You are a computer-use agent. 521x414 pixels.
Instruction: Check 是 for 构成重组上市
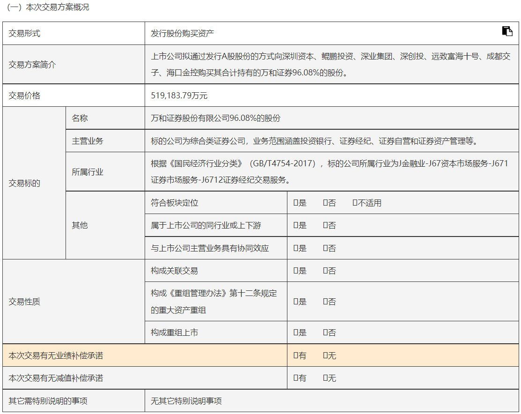pos(295,333)
